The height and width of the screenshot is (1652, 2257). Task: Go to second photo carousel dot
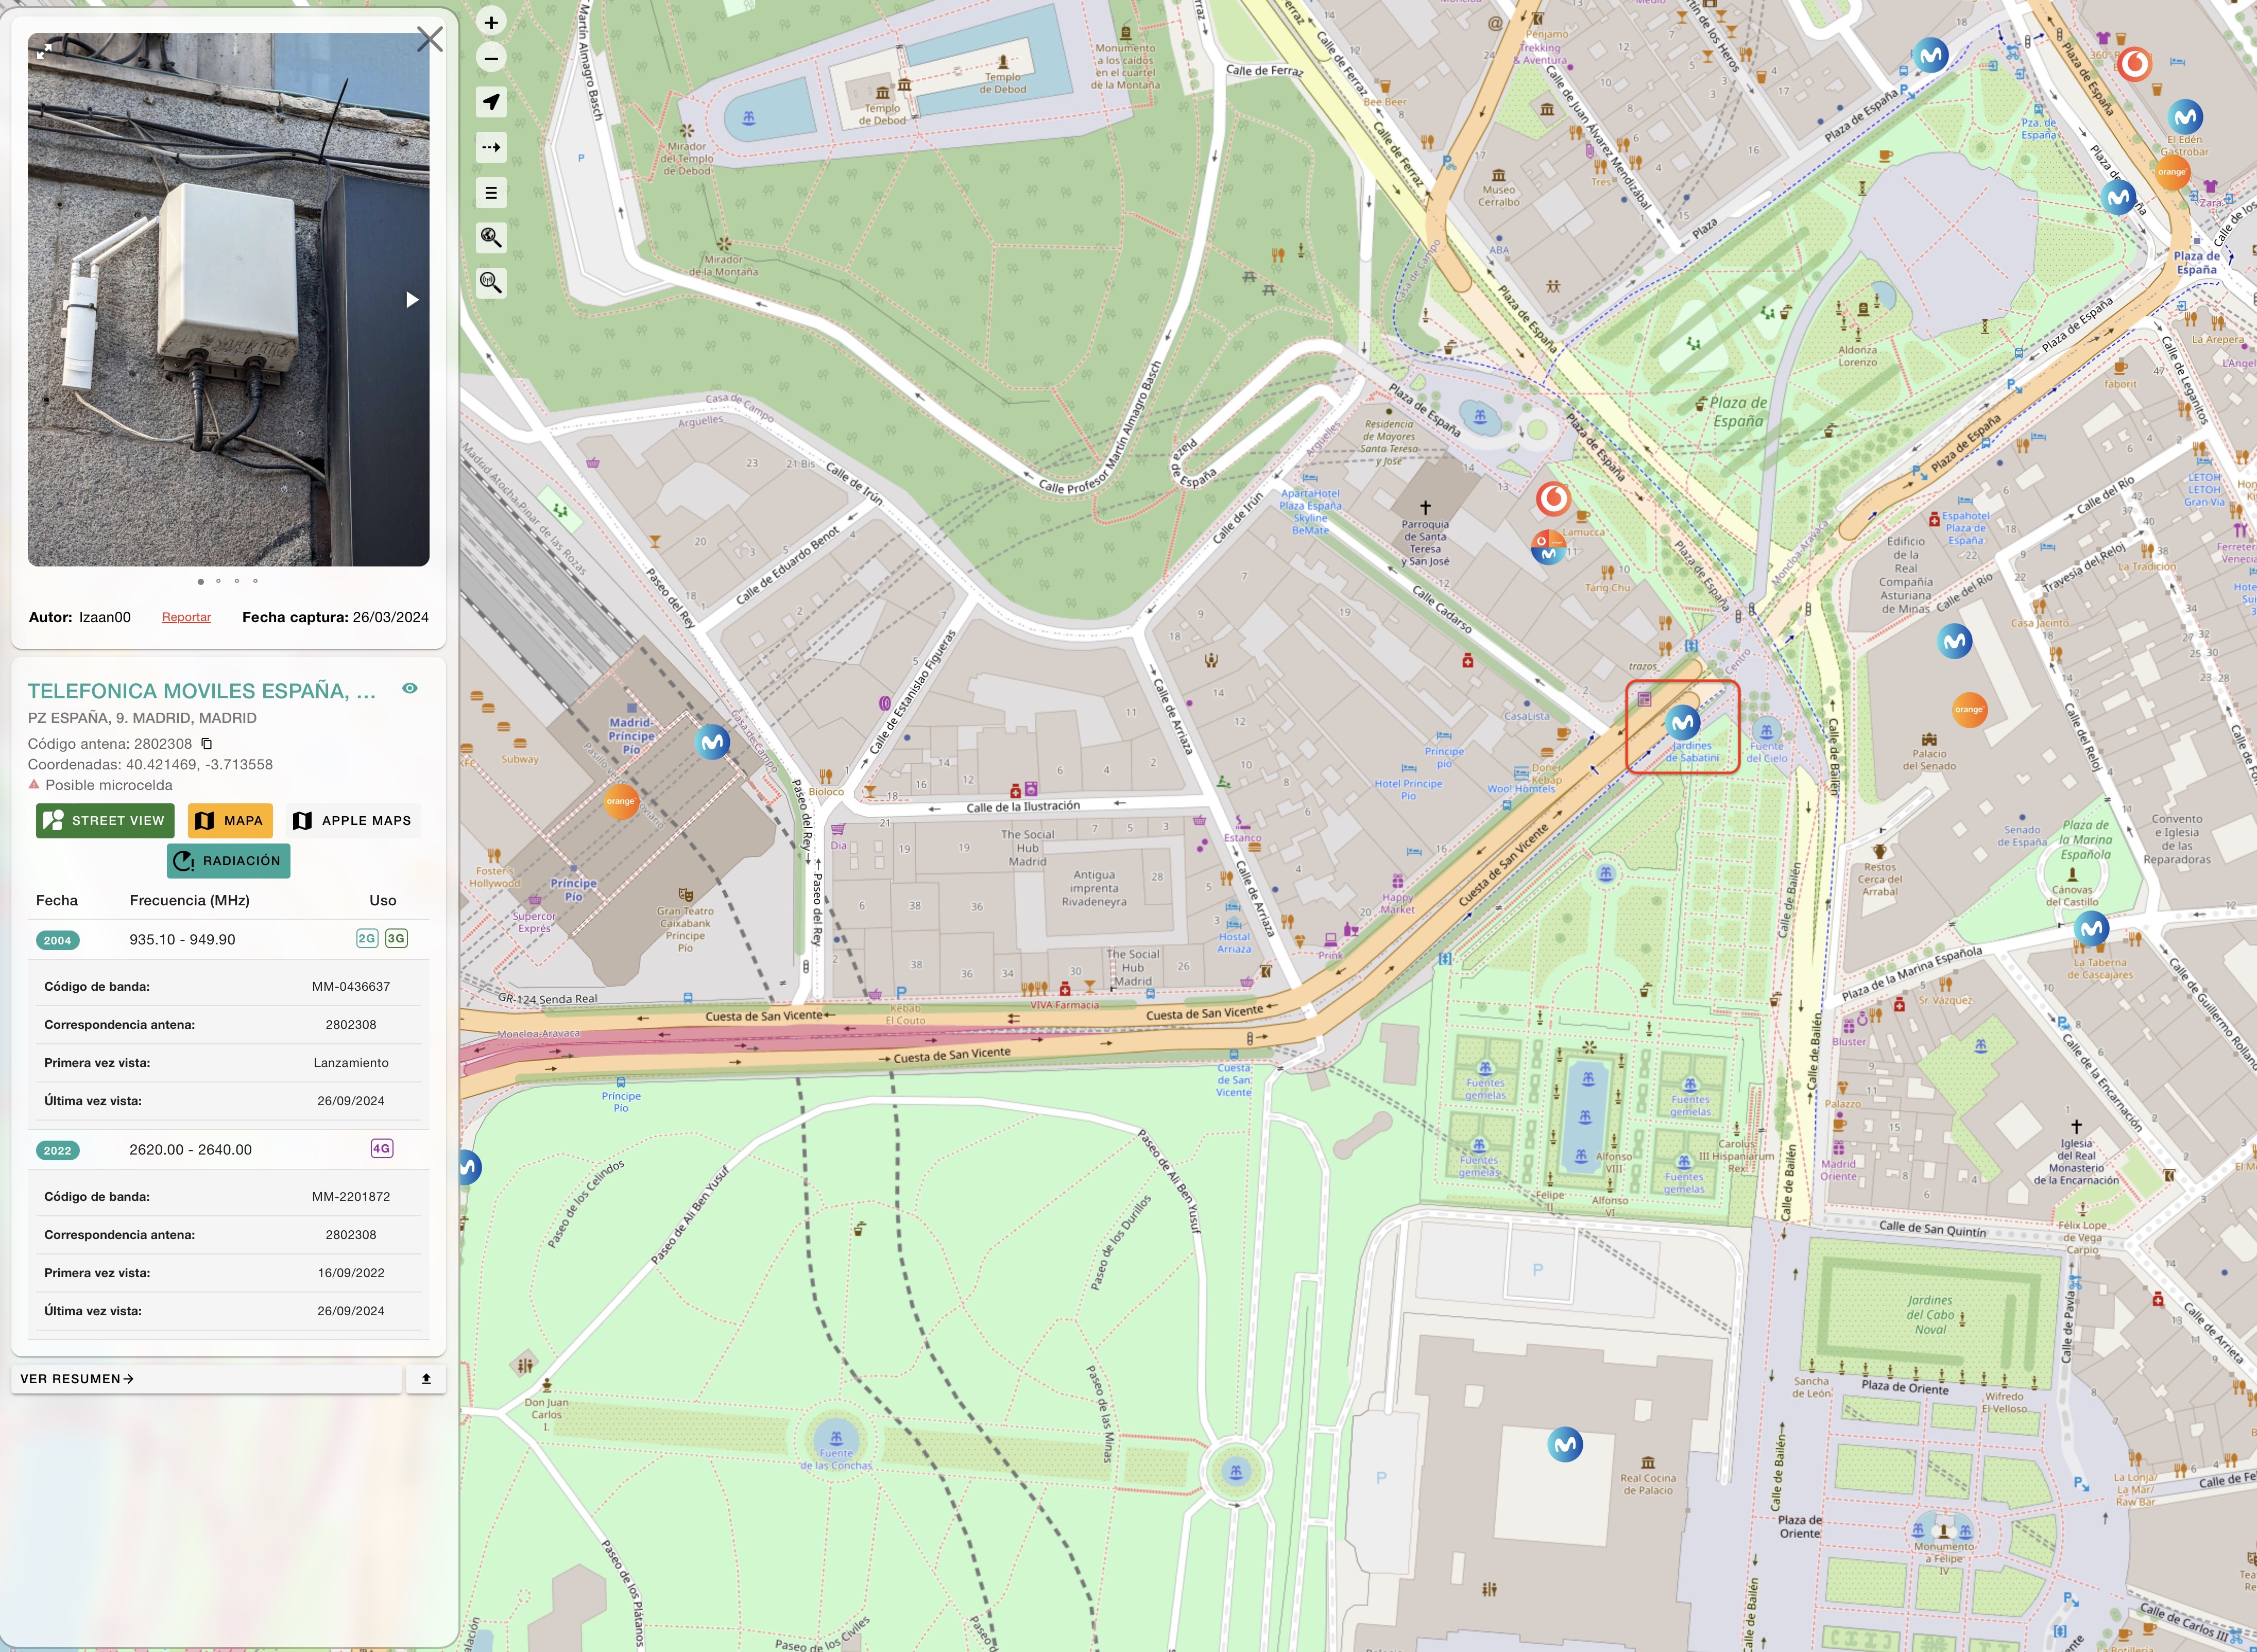pos(218,581)
